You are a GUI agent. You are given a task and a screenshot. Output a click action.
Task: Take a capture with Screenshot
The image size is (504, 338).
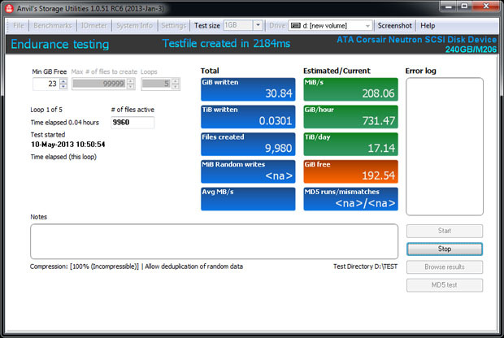pos(394,25)
